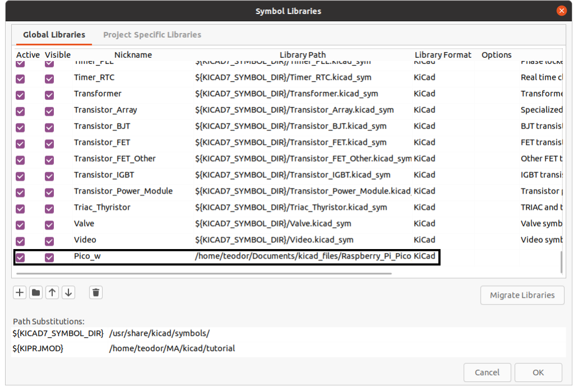Toggle Visible checkbox for Valve library
This screenshot has width=578, height=391.
pos(49,225)
